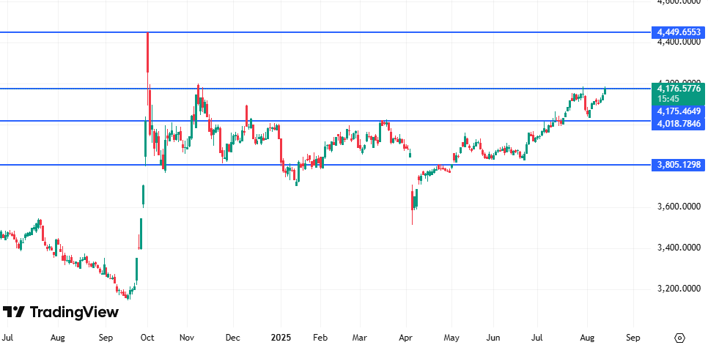Click the Feb label on time axis
This screenshot has height=345, width=708.
(320, 338)
